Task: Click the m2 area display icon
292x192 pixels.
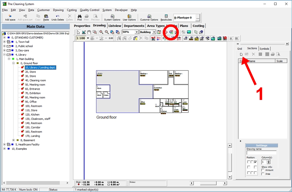Action: [x=153, y=38]
